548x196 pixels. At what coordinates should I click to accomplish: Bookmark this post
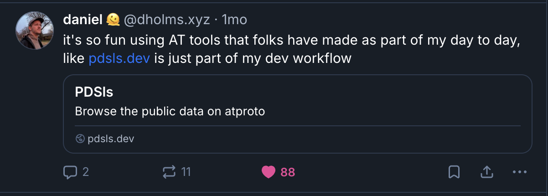tap(454, 172)
